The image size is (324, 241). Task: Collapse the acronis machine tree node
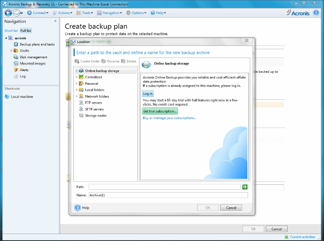pos(6,38)
